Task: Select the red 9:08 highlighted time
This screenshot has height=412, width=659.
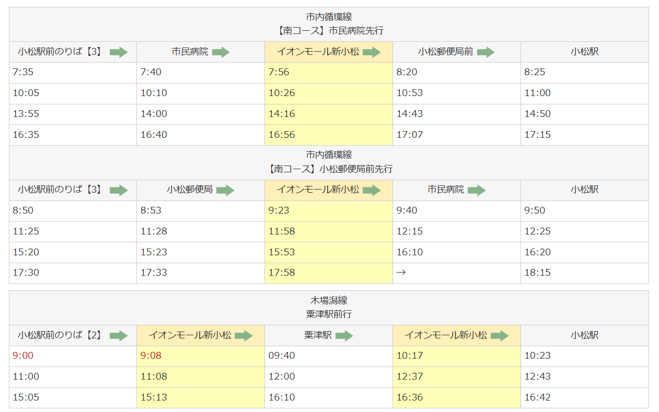Action: coord(151,356)
